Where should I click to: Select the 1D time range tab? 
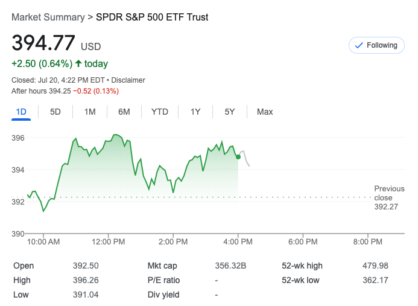[21, 112]
